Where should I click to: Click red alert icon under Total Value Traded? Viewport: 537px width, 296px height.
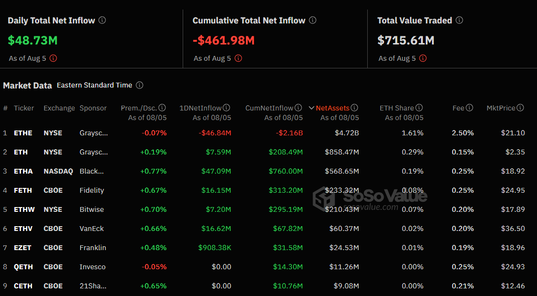[423, 58]
